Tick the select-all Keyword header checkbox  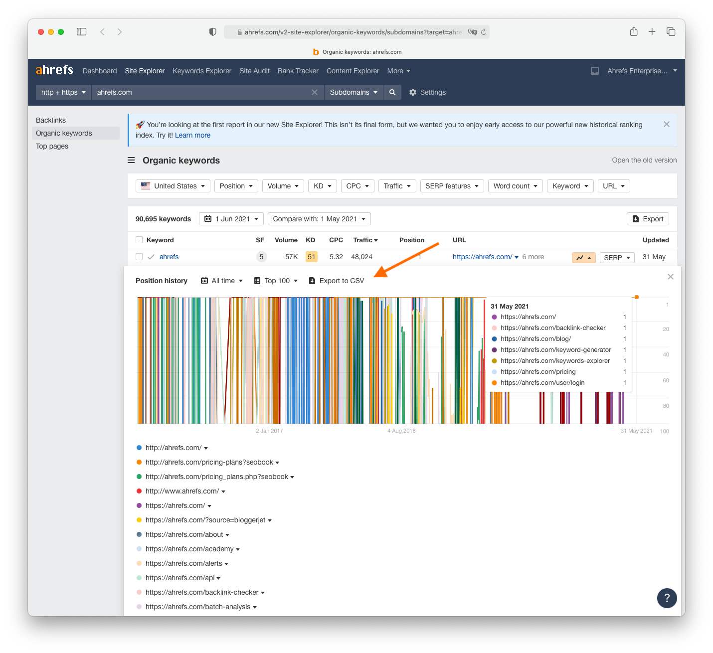[x=139, y=240]
